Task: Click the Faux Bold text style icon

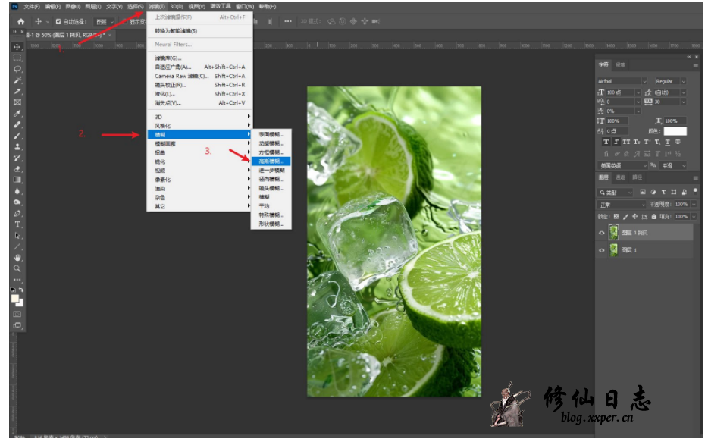Action: [606, 142]
